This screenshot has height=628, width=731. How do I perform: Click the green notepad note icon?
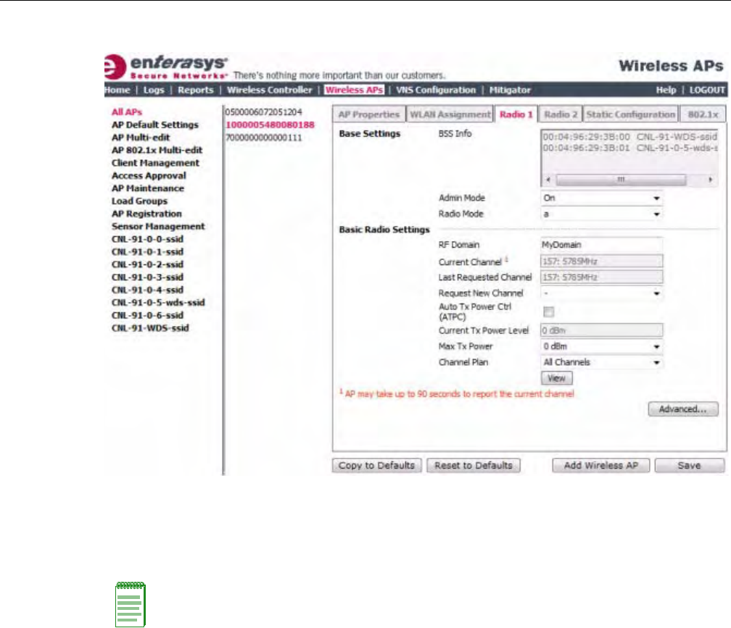tap(131, 604)
